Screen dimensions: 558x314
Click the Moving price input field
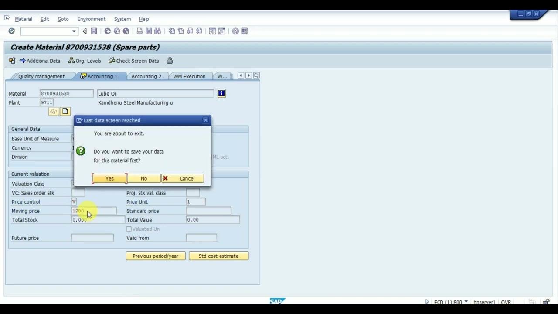coord(94,211)
